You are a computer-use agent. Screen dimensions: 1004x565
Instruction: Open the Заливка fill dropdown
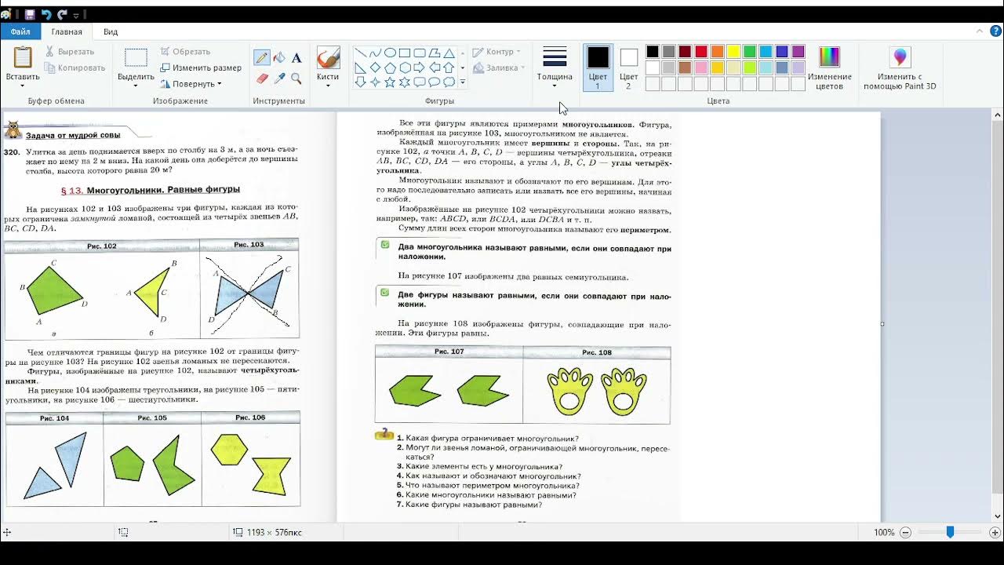click(500, 67)
